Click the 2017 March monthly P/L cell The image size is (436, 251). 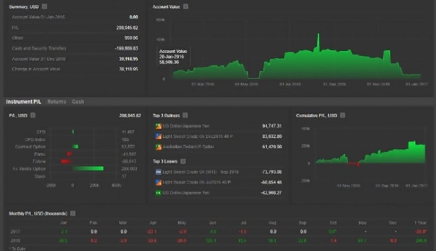[124, 231]
